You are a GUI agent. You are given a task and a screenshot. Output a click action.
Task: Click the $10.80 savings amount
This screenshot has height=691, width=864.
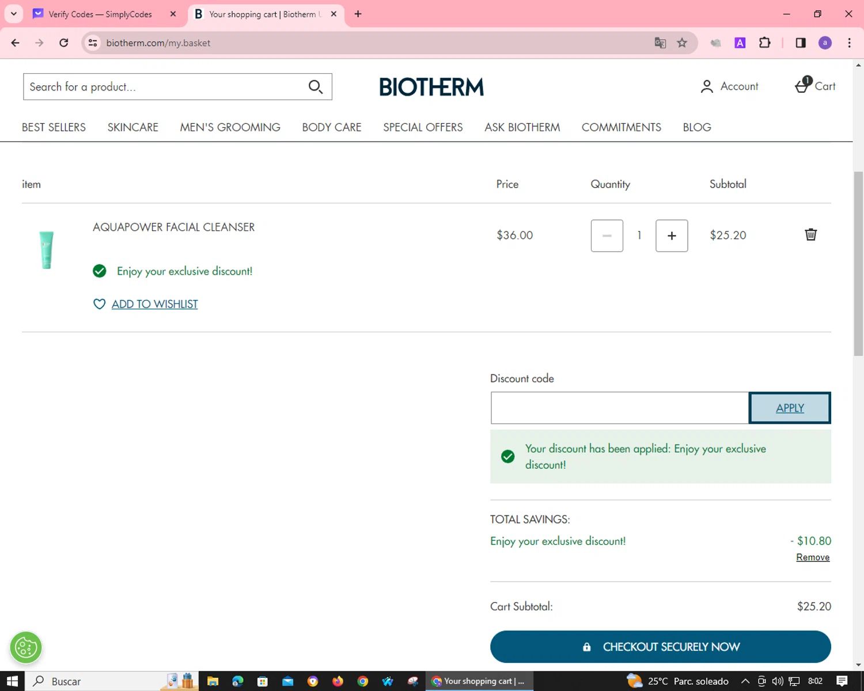(x=811, y=541)
